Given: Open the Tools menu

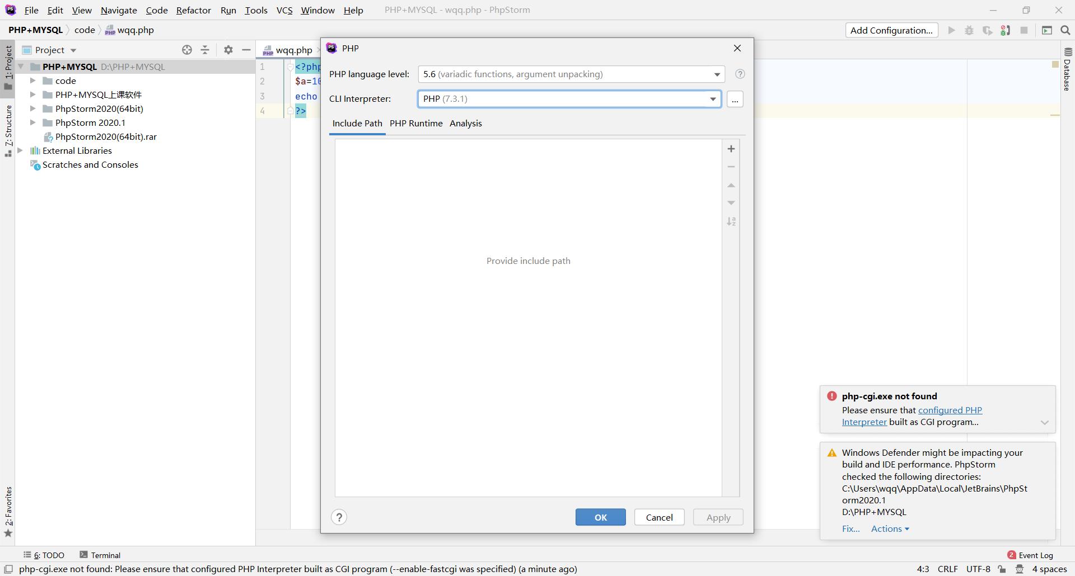Looking at the screenshot, I should pos(256,10).
